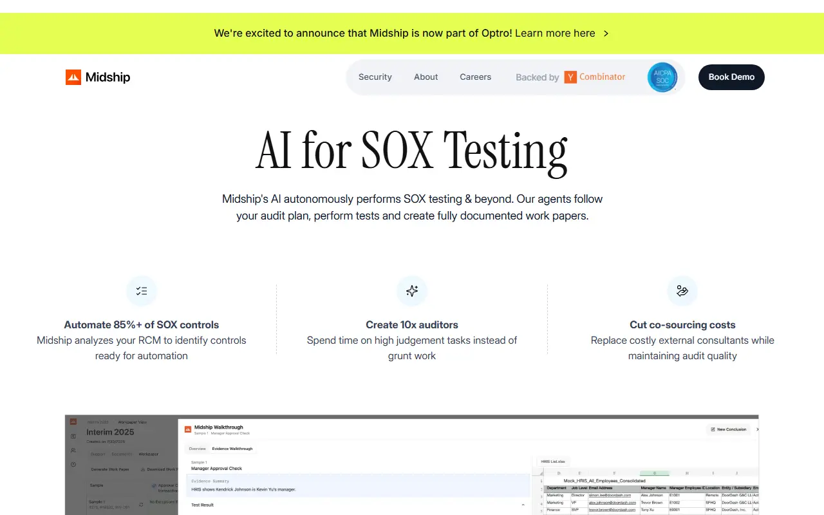Click the text about Midship's AI autonomously performing

pyautogui.click(x=412, y=207)
